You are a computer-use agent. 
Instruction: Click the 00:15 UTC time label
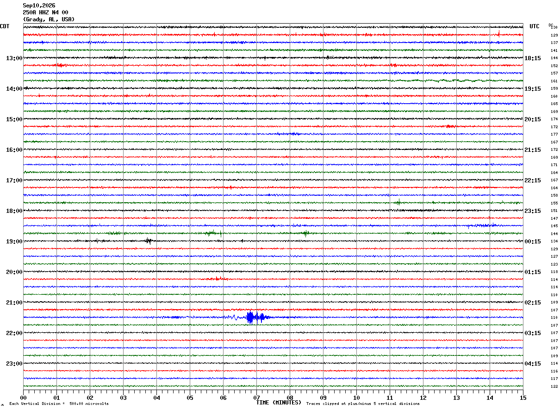tap(533, 242)
